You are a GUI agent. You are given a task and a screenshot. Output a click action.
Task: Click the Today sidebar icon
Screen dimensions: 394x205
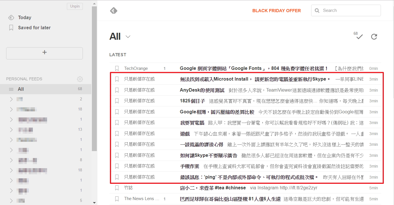[11, 17]
